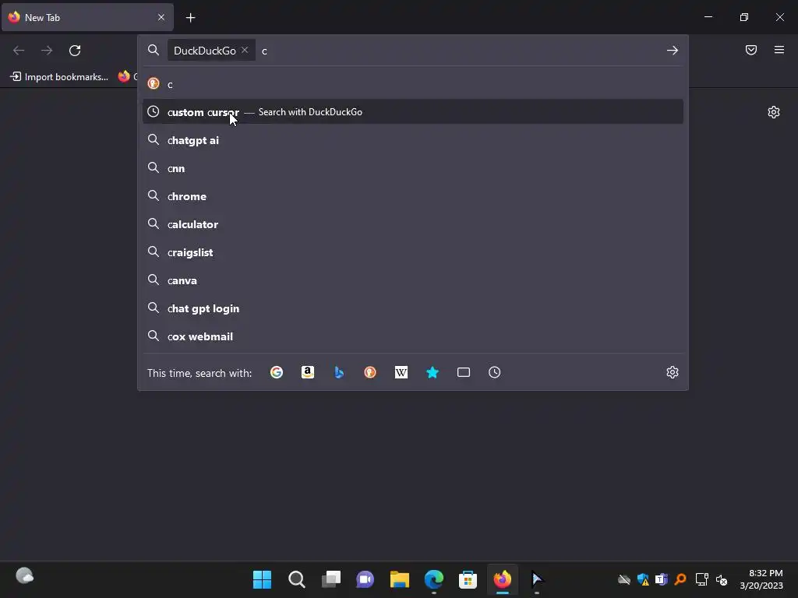The width and height of the screenshot is (798, 598).
Task: Open search settings gear in dropdown
Action: [673, 372]
